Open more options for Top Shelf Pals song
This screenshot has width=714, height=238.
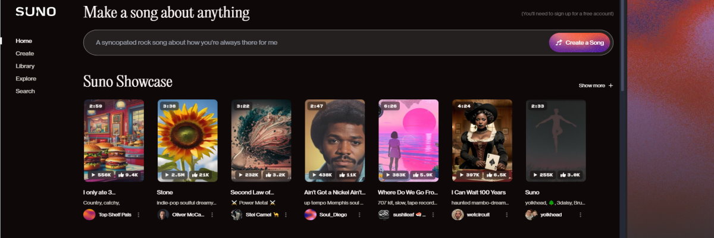click(x=139, y=215)
